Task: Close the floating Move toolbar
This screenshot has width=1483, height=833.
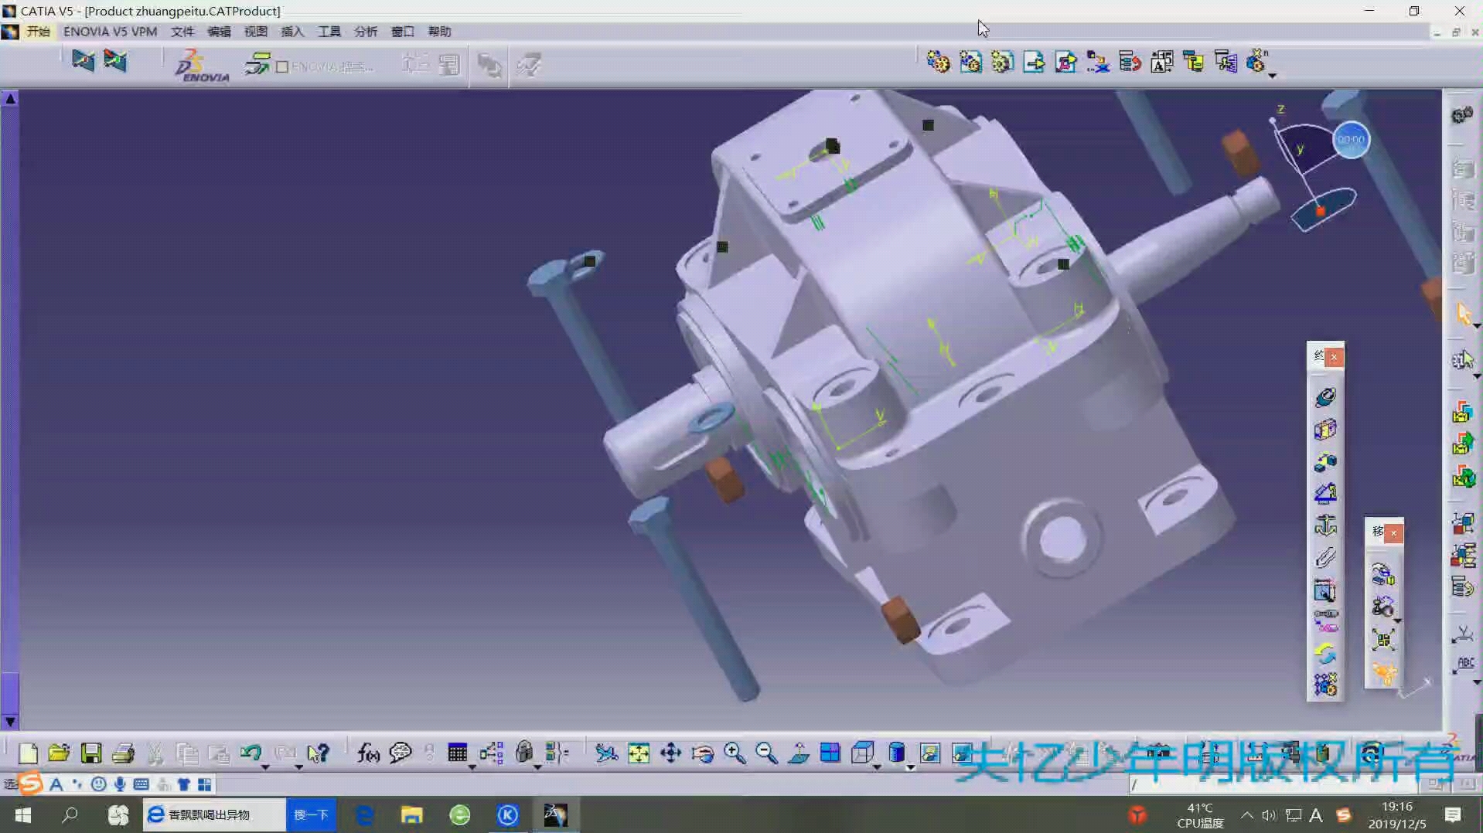Action: pos(1393,532)
